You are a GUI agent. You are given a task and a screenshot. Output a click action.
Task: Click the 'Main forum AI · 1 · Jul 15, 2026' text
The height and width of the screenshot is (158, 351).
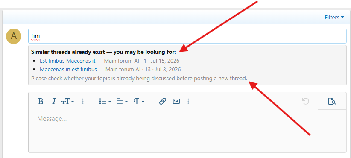pyautogui.click(x=142, y=61)
